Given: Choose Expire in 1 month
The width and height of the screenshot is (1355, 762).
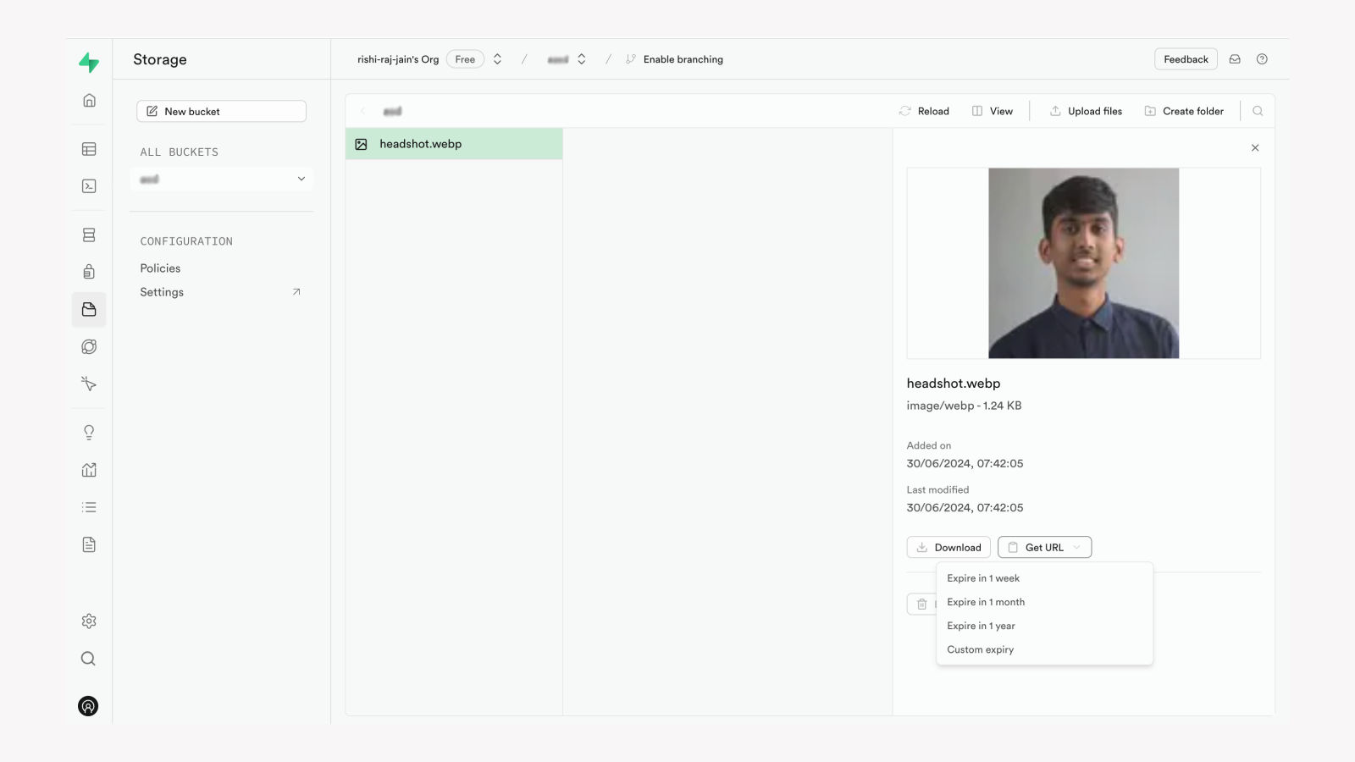Looking at the screenshot, I should [x=986, y=602].
